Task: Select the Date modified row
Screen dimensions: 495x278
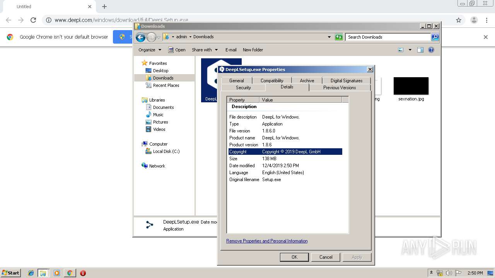Action: click(x=285, y=166)
